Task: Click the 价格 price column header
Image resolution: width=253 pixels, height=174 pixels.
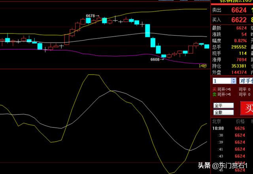Action: tap(240, 122)
